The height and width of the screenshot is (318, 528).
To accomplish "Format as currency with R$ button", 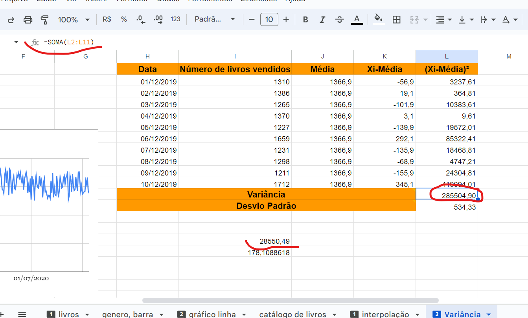I will pos(107,19).
